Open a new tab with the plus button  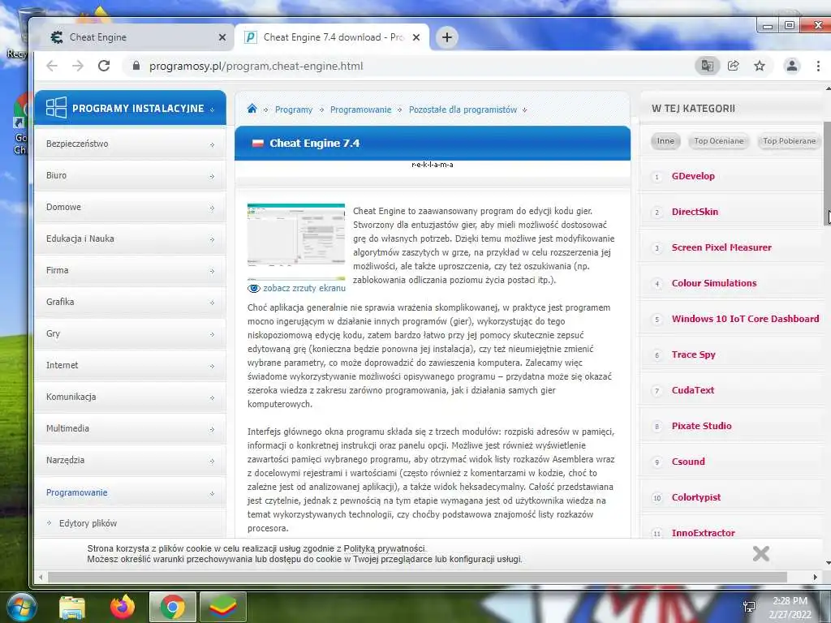(447, 37)
